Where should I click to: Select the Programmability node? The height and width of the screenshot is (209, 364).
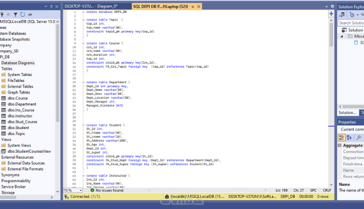16,181
